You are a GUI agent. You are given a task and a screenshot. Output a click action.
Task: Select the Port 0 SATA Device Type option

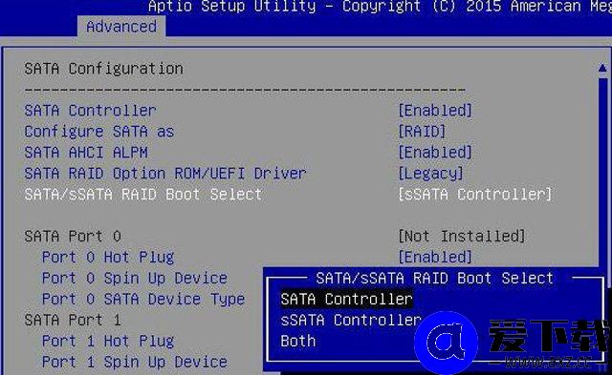[143, 299]
